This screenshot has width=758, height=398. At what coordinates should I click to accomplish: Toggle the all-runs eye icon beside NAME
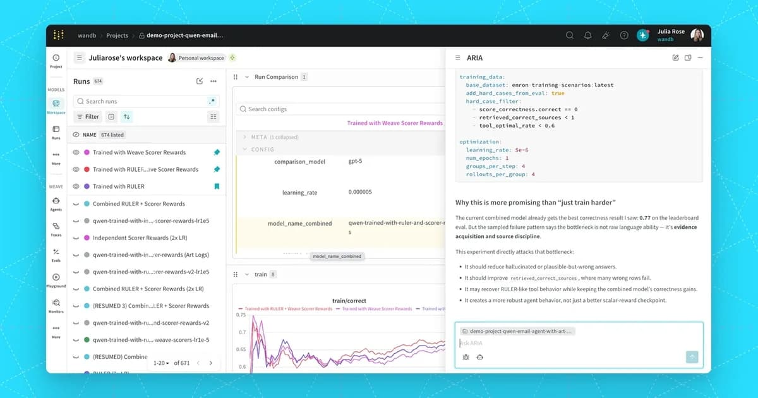coord(76,135)
